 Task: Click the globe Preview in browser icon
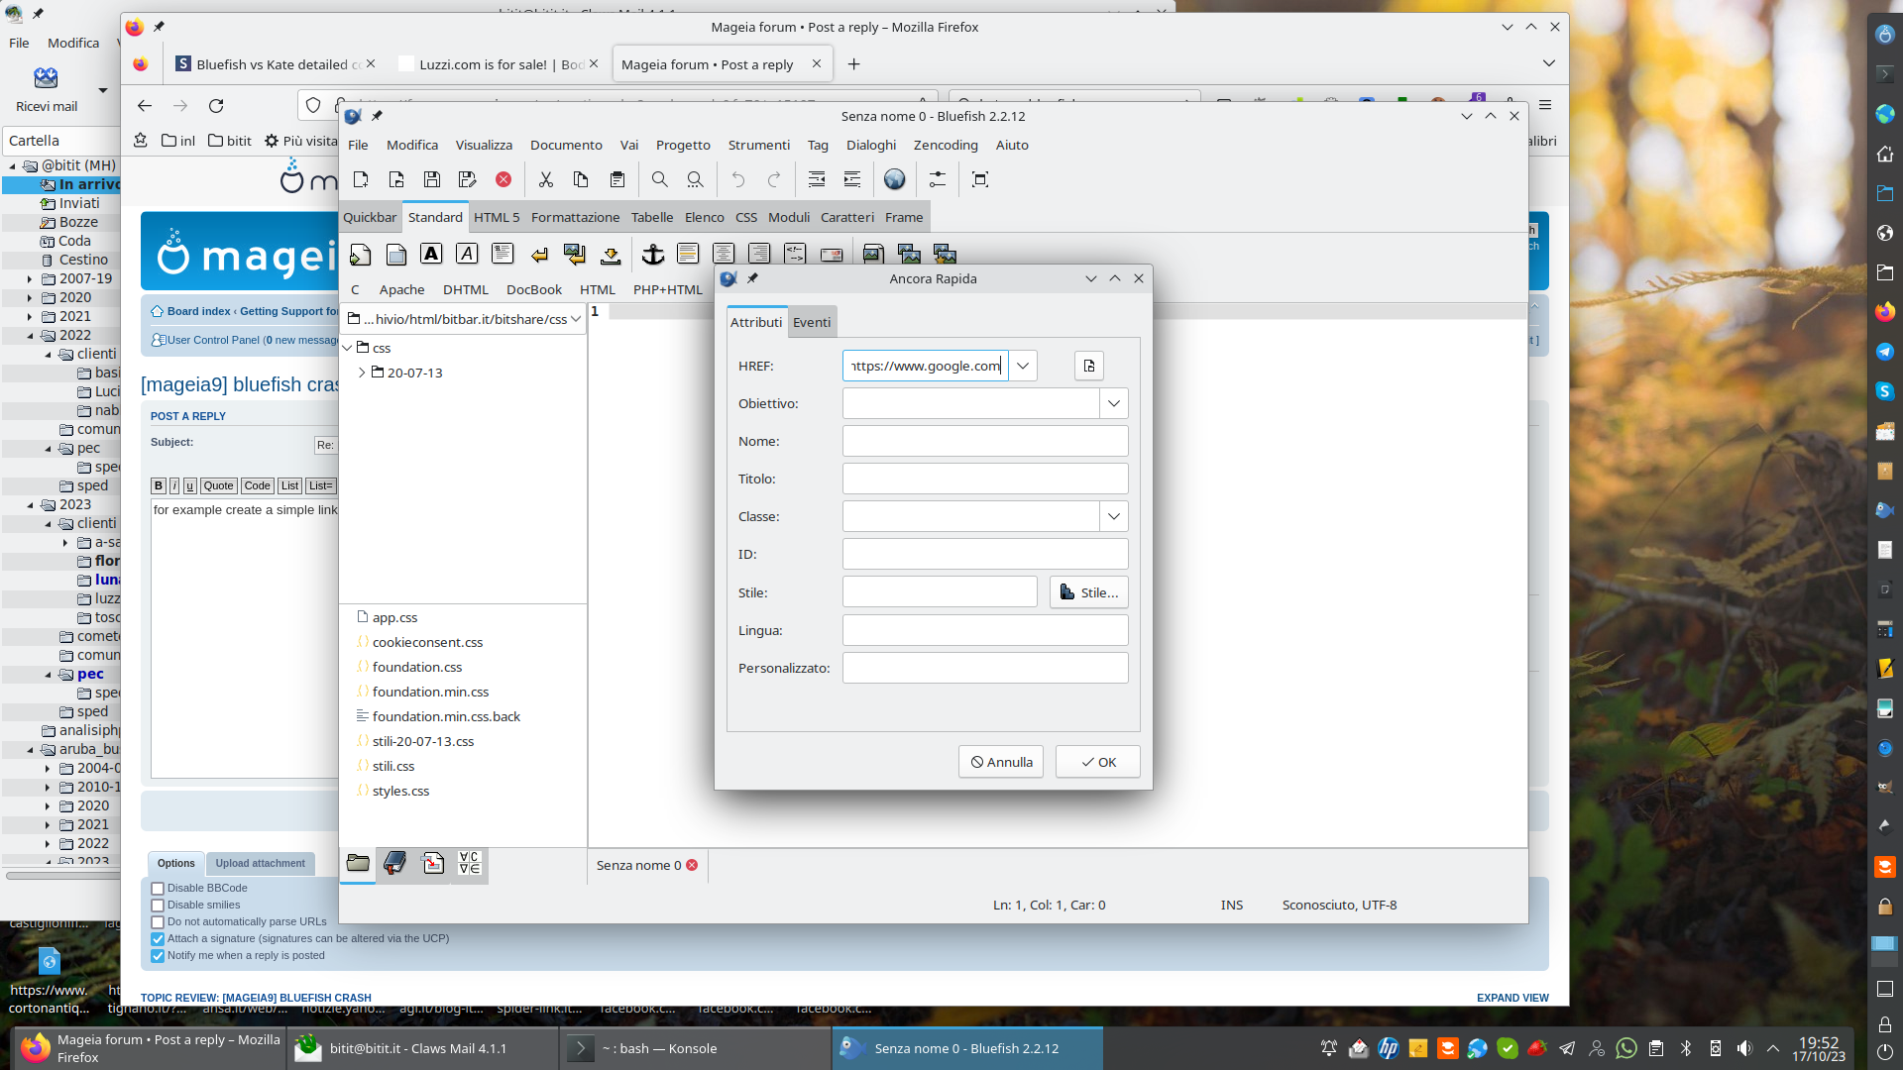(894, 179)
